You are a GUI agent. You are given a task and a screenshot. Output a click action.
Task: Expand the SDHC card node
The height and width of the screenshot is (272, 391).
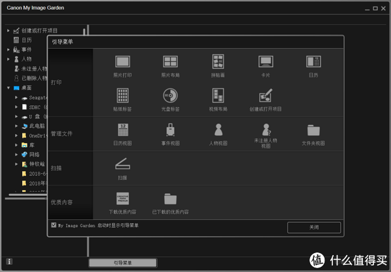click(x=16, y=107)
